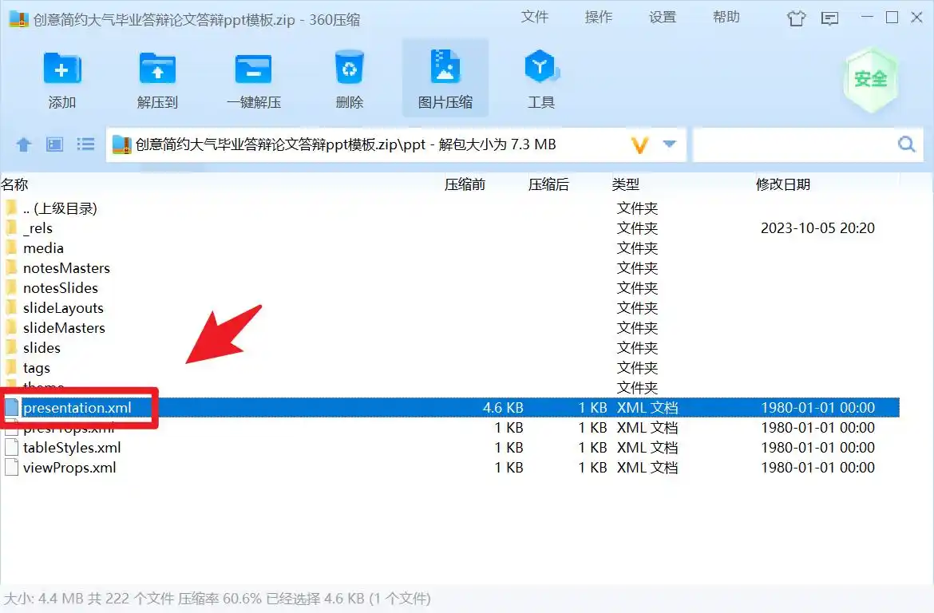Switch to list view layout icon
Screen dimensions: 934x613
[85, 144]
